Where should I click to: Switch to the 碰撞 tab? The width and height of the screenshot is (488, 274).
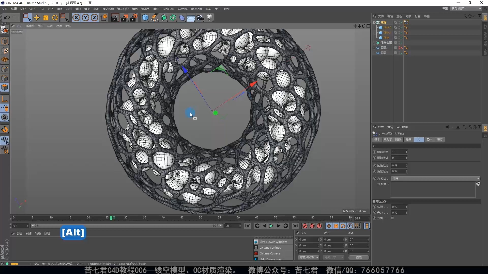pyautogui.click(x=398, y=140)
